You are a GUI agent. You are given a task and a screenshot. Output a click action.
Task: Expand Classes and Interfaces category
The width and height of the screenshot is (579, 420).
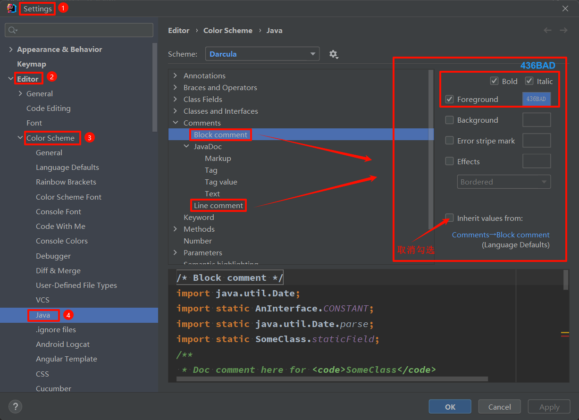[176, 111]
